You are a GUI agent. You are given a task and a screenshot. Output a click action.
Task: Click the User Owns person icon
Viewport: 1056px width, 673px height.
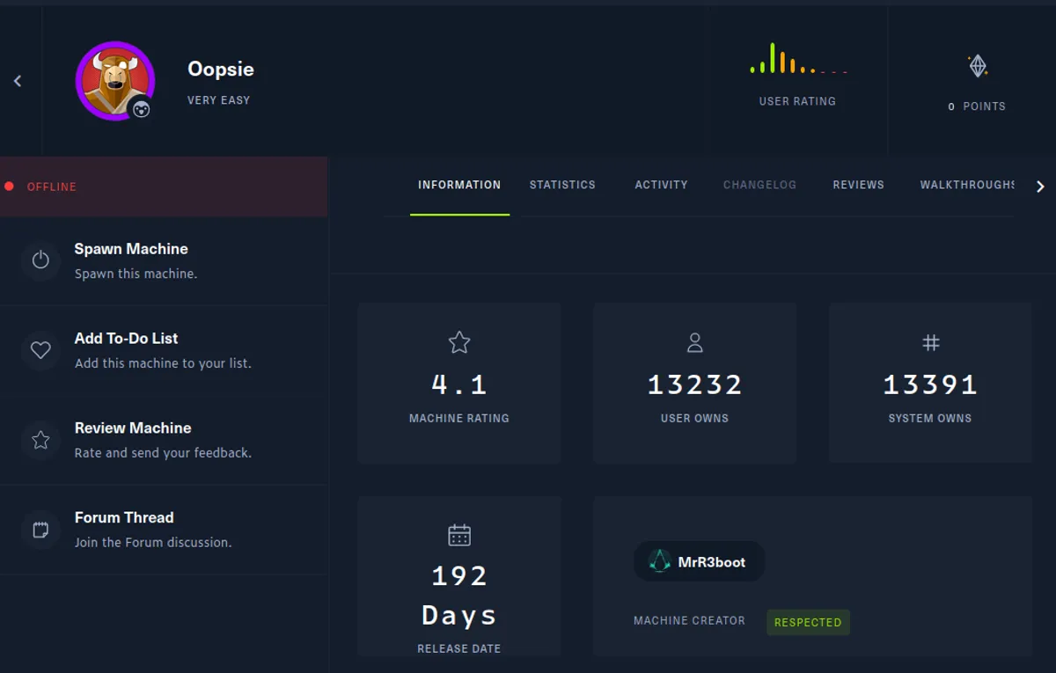pos(694,342)
